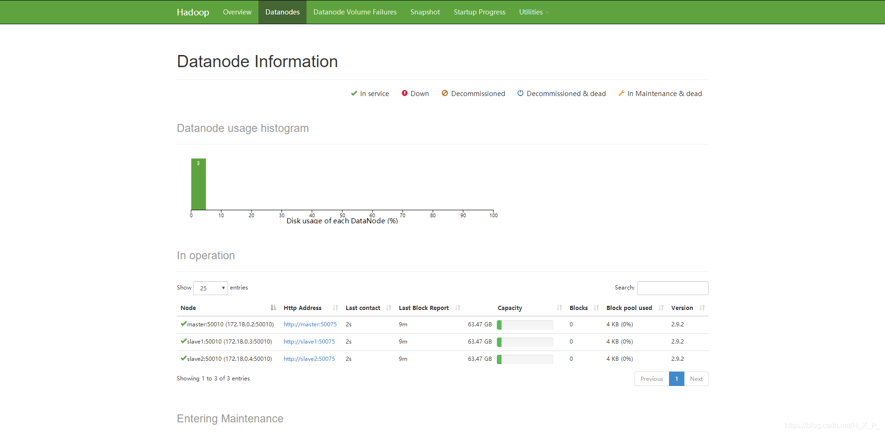Click the Decommissioned ban icon

445,93
